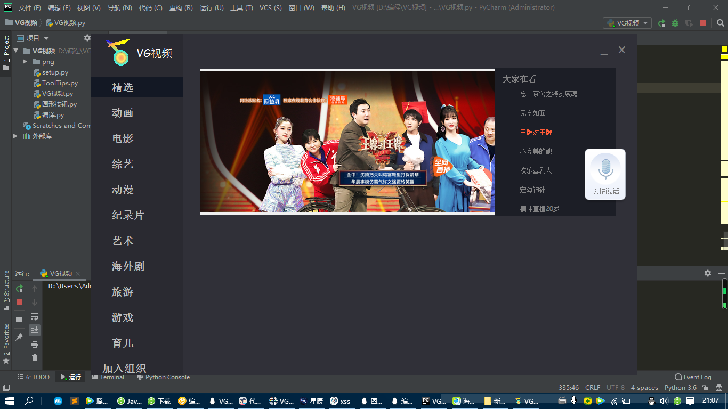
Task: Click the 王牌对王牌 featured banner image
Action: (x=347, y=142)
